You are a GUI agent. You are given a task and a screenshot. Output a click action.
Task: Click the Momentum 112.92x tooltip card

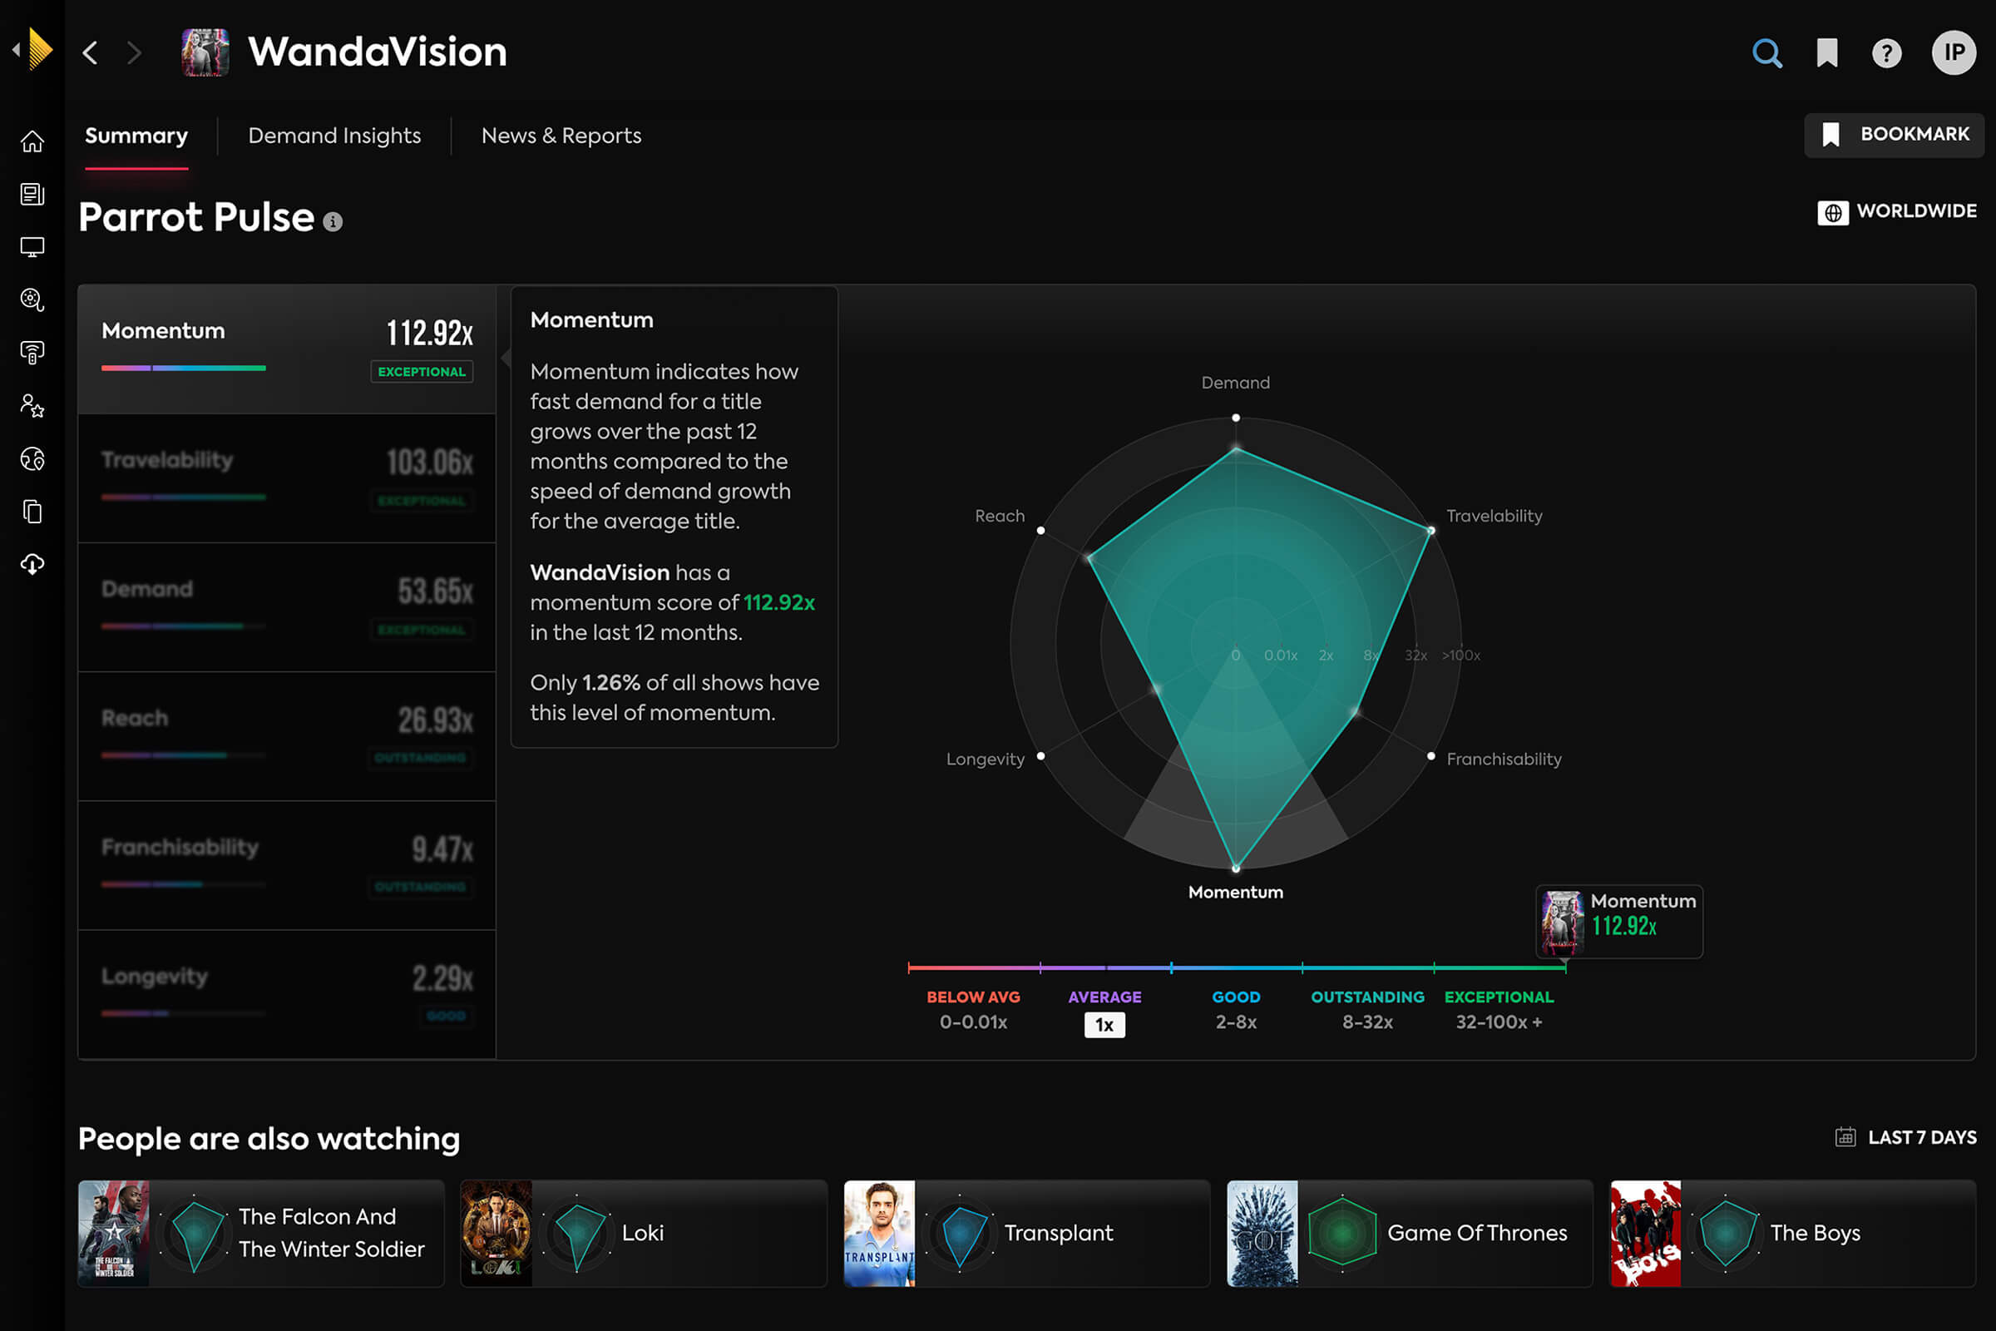click(x=1619, y=922)
